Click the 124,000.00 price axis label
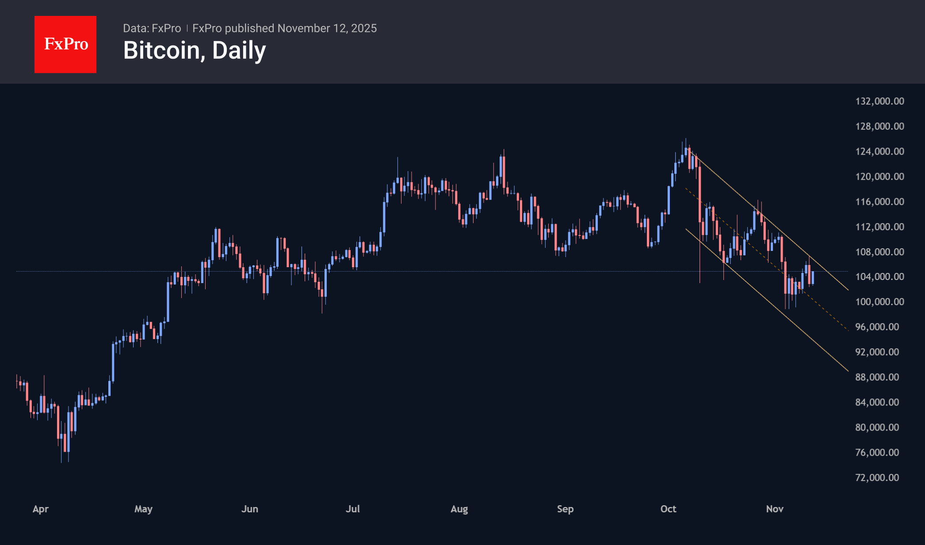Viewport: 925px width, 545px height. coord(879,151)
